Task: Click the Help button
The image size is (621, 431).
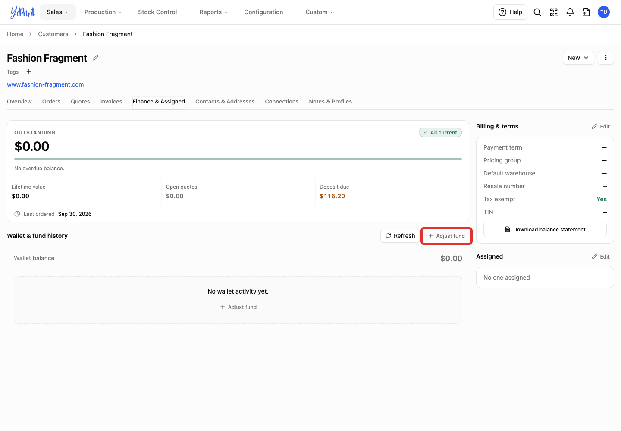Action: [x=510, y=12]
